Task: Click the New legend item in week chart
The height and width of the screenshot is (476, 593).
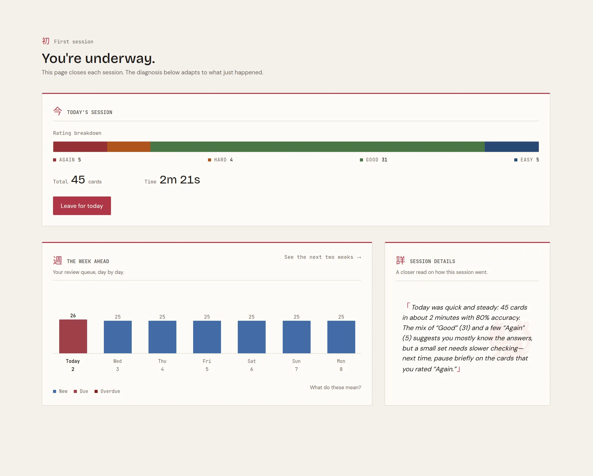Action: 60,391
